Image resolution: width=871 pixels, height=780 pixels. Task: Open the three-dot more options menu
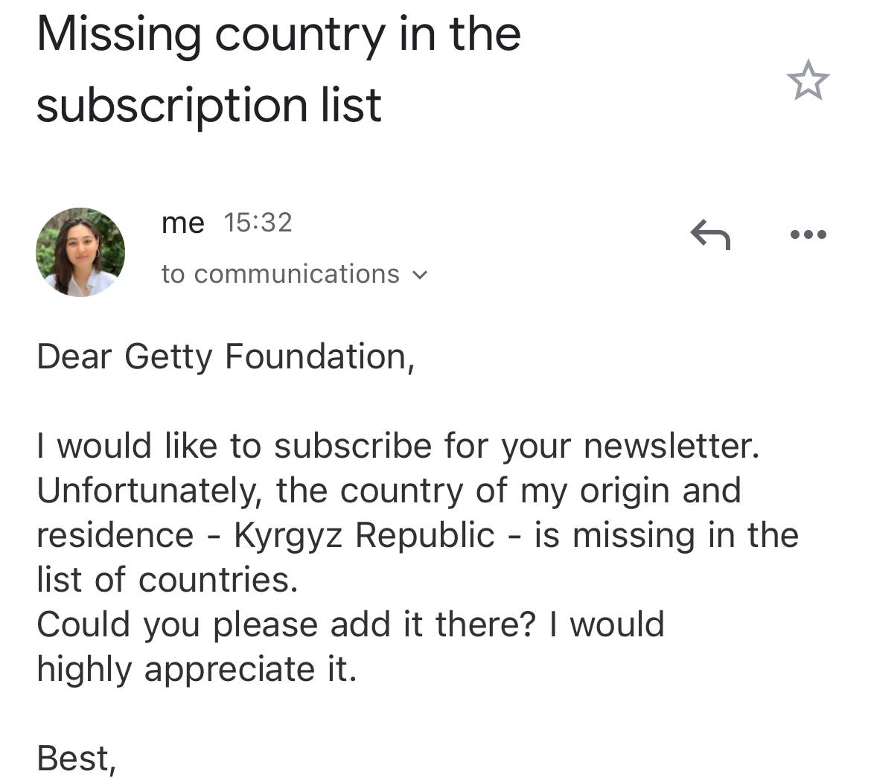(x=808, y=234)
